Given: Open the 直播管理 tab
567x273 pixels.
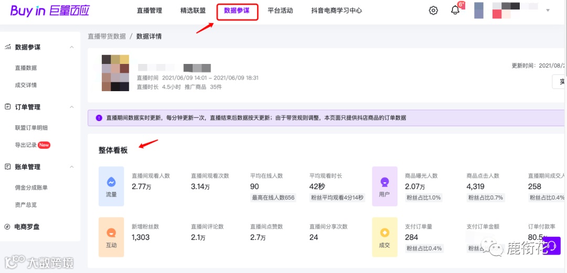Looking at the screenshot, I should [149, 10].
